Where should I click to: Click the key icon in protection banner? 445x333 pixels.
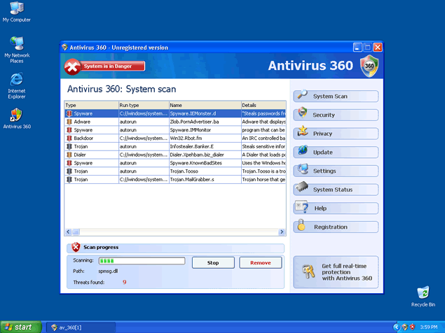click(306, 272)
